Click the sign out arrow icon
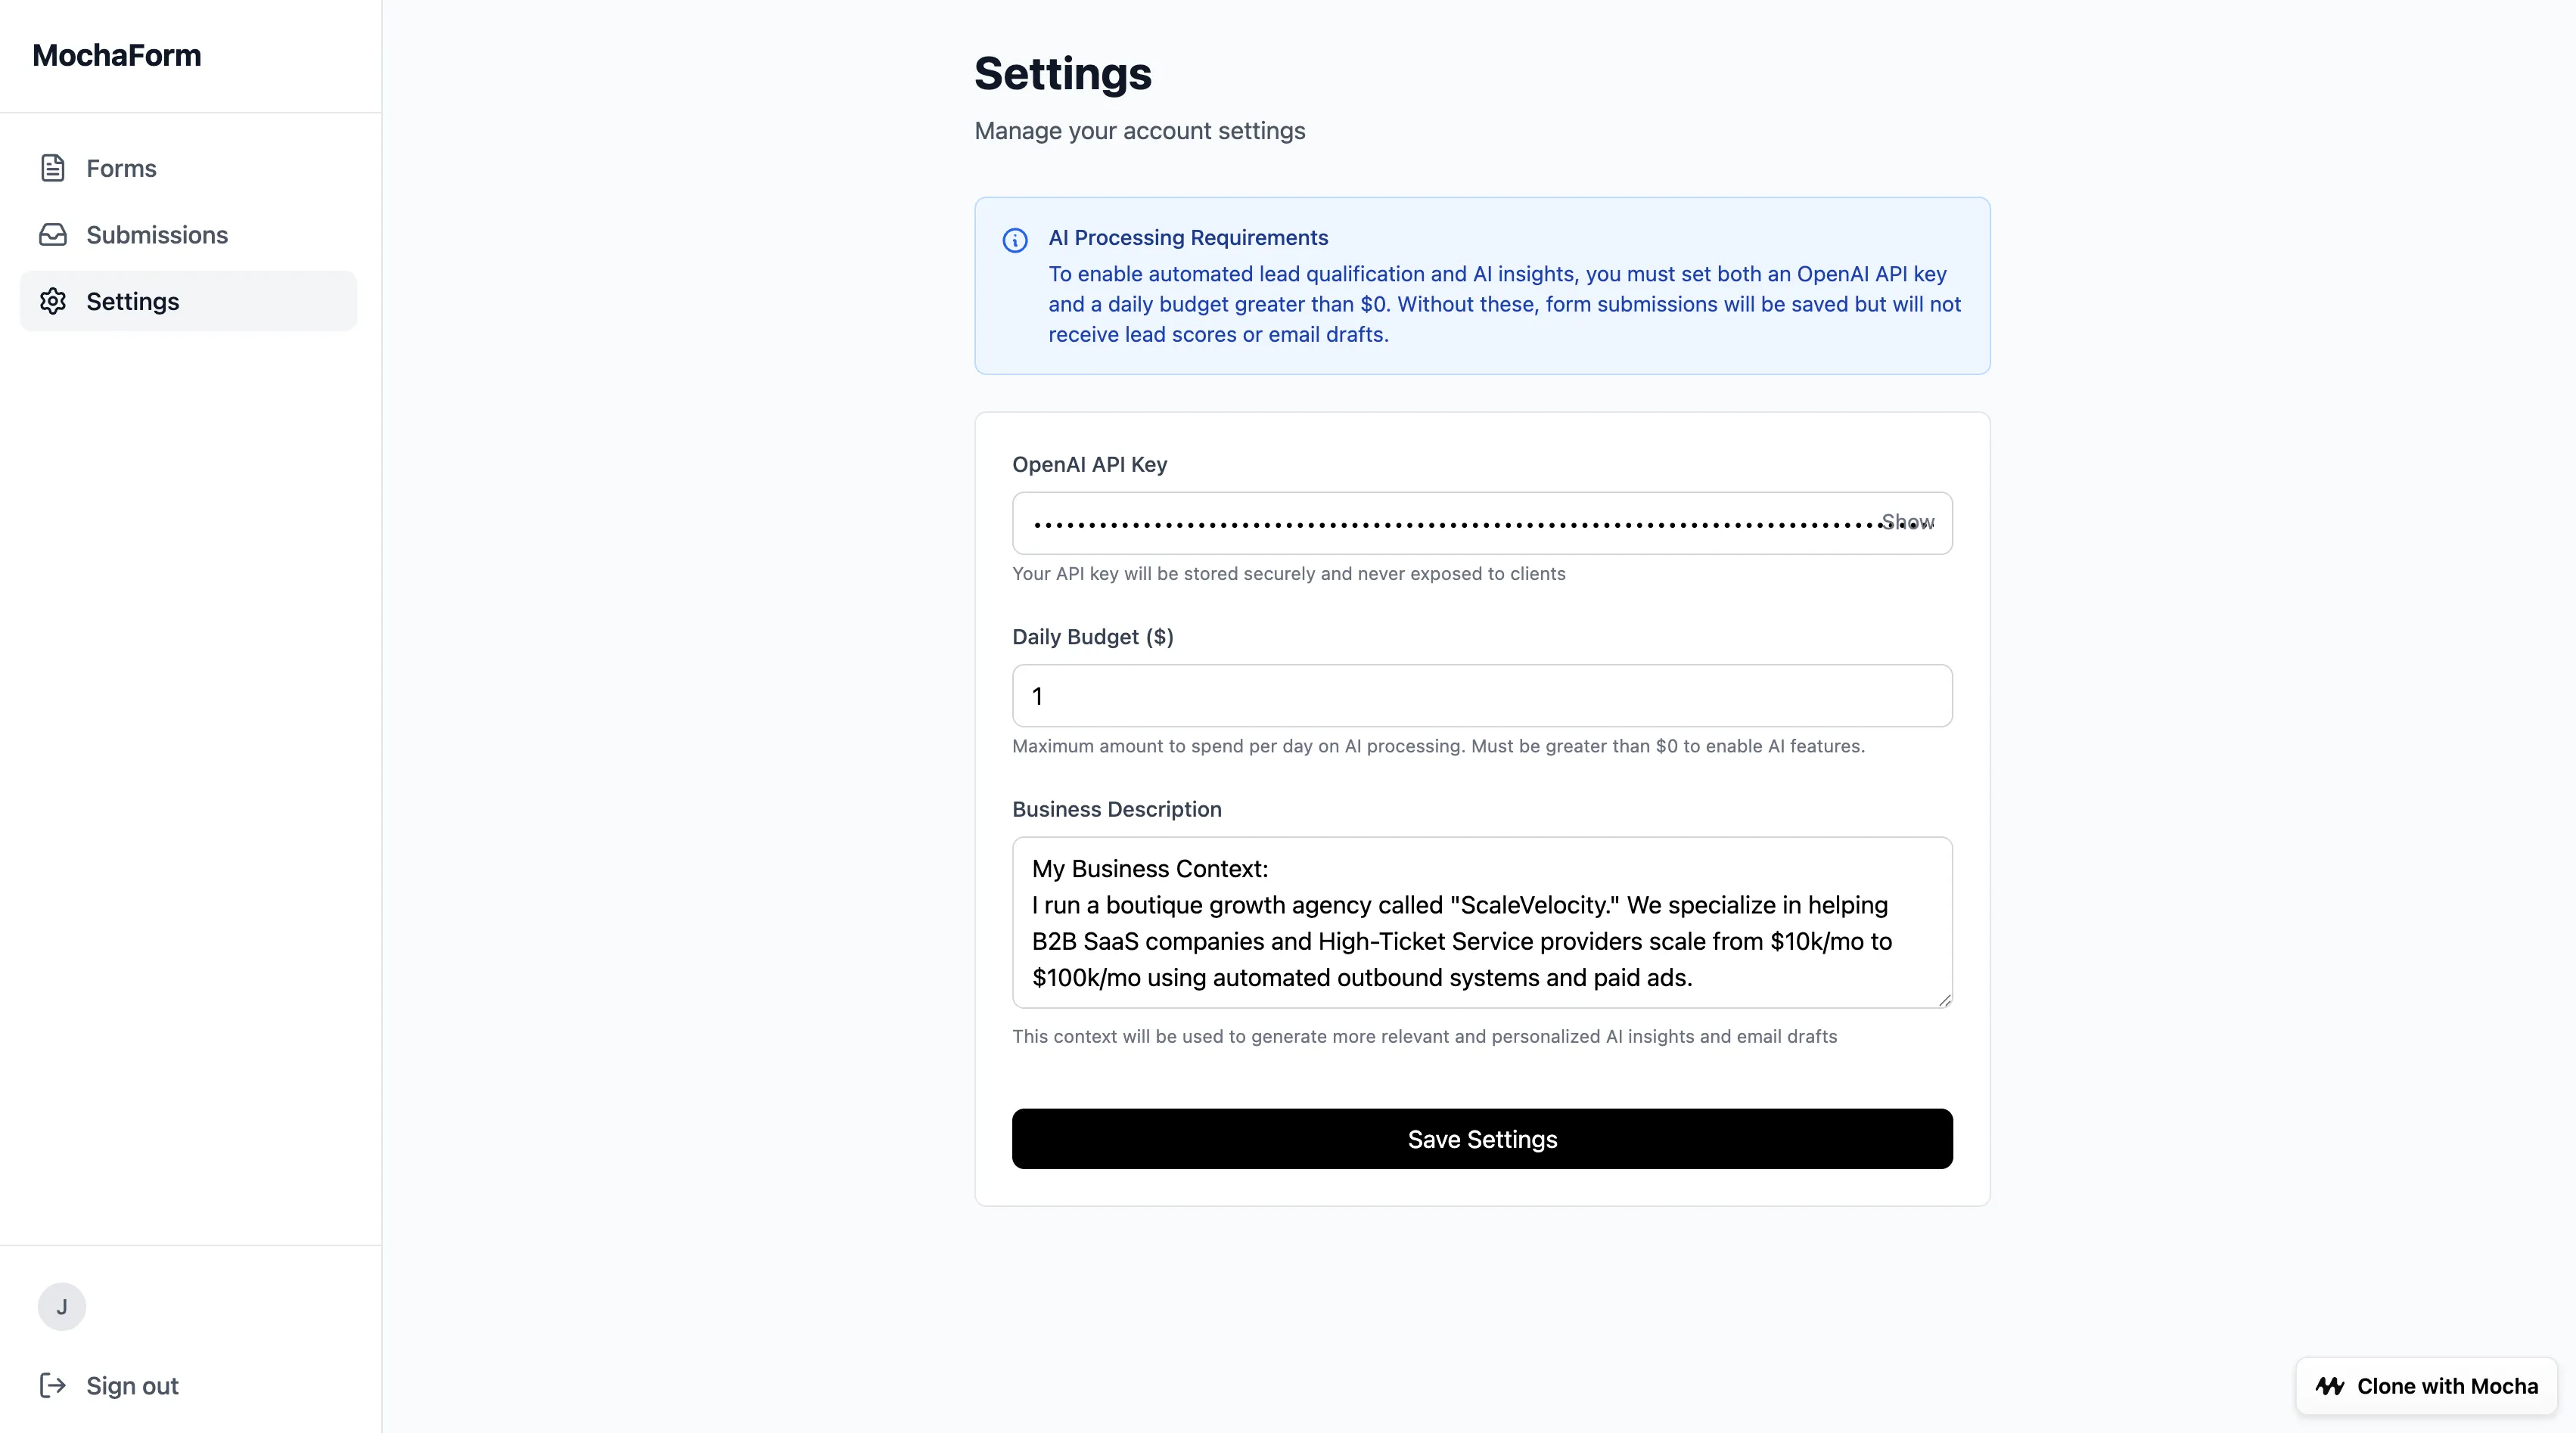The image size is (2576, 1433). coord(53,1385)
